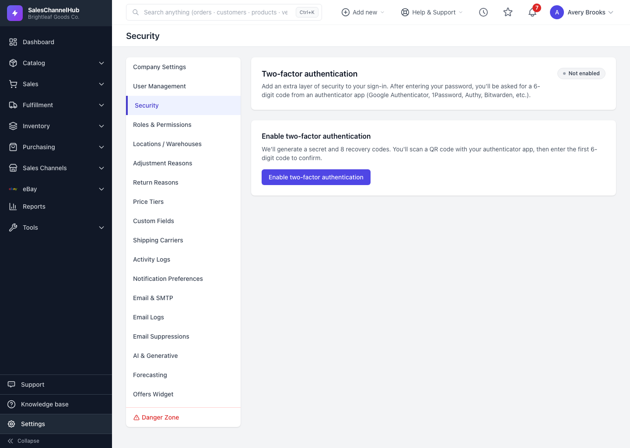Screen dimensions: 630x448
Task: Expand the Inventory chevron
Action: [x=101, y=126]
